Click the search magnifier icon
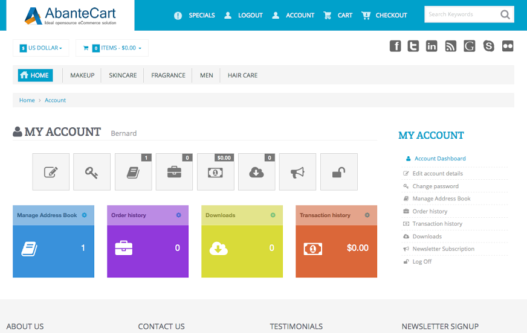Image resolution: width=527 pixels, height=333 pixels. point(505,14)
